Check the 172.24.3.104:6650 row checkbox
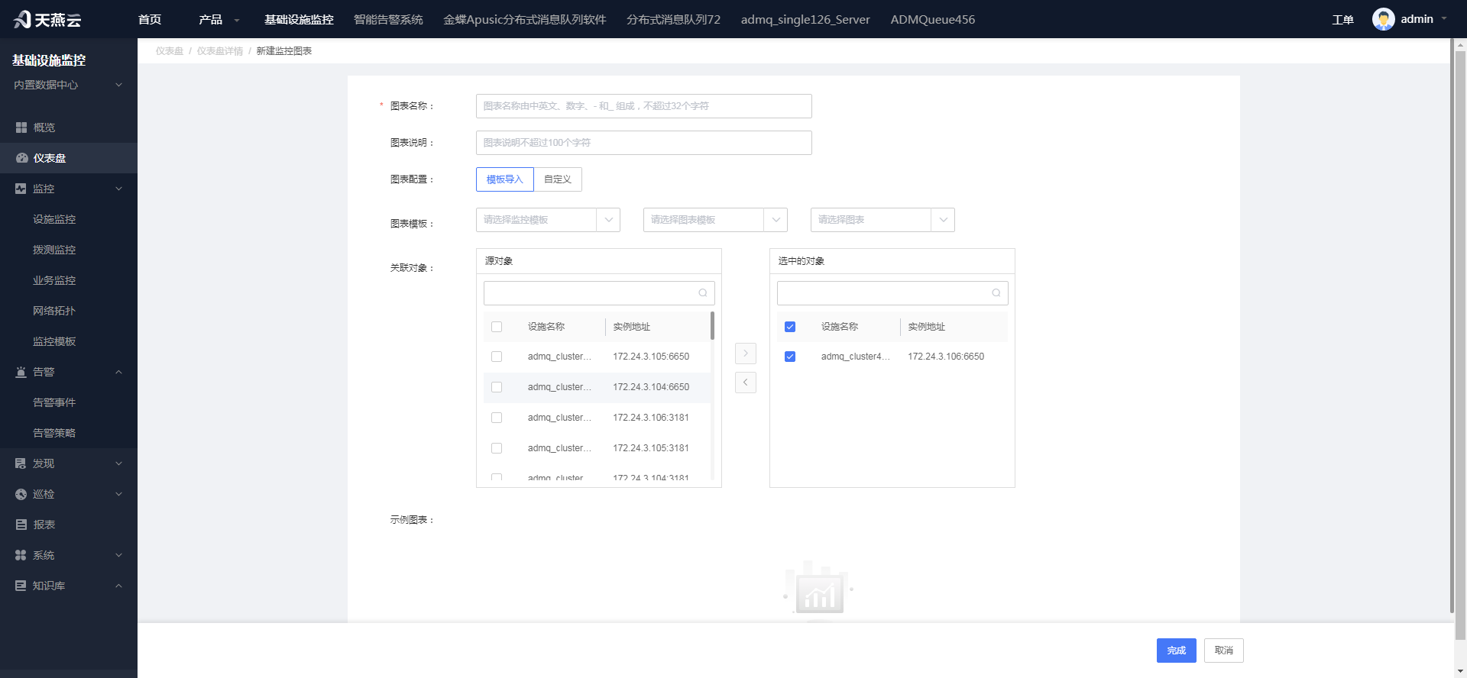Viewport: 1467px width, 678px height. point(497,387)
